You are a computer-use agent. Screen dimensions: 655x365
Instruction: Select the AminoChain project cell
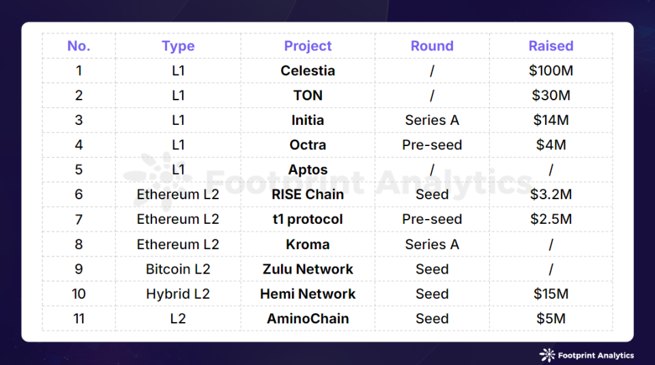(308, 319)
